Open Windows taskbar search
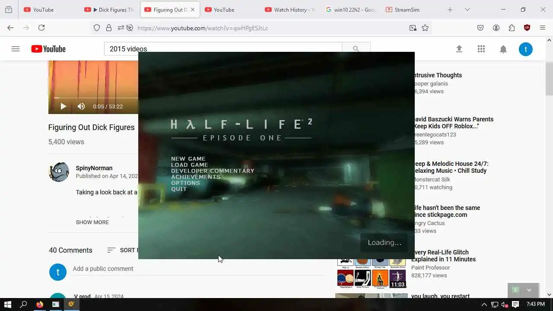This screenshot has height=311, width=553. pos(24,305)
